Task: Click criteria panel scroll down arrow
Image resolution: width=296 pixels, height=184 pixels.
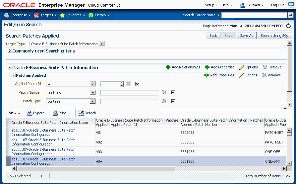Action: (x=290, y=104)
